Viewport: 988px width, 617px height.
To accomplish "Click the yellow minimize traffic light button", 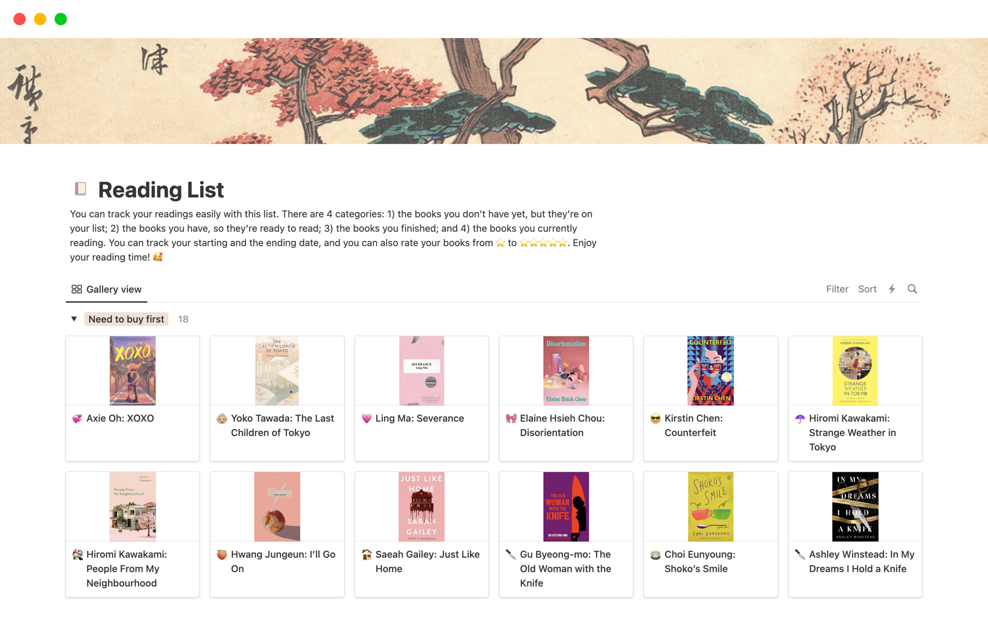I will click(x=40, y=19).
